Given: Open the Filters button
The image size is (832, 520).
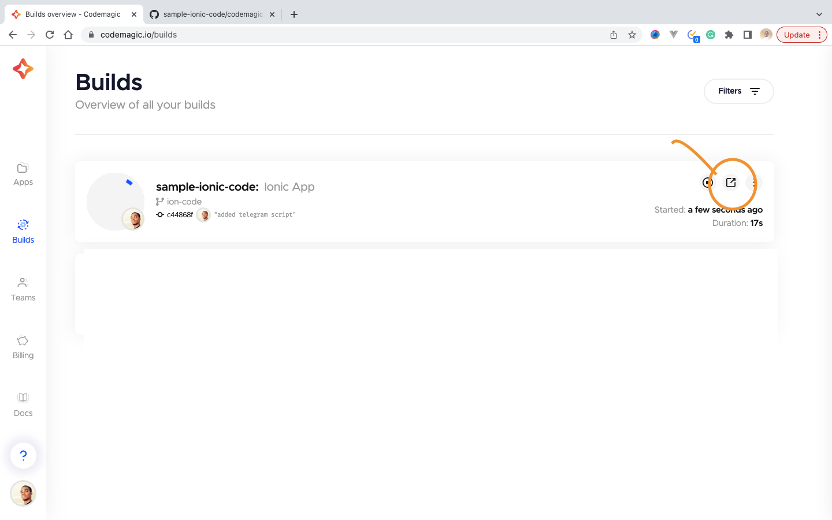Looking at the screenshot, I should point(738,91).
